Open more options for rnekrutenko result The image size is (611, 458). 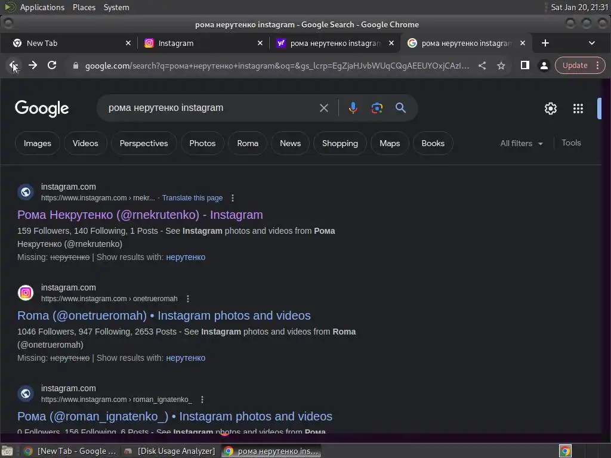click(x=233, y=198)
